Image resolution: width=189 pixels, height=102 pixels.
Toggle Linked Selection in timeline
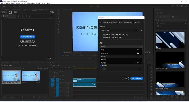[x=59, y=68]
